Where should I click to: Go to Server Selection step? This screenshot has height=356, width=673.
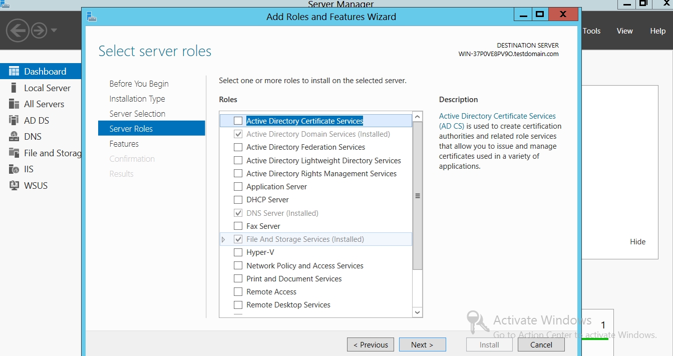pyautogui.click(x=137, y=114)
